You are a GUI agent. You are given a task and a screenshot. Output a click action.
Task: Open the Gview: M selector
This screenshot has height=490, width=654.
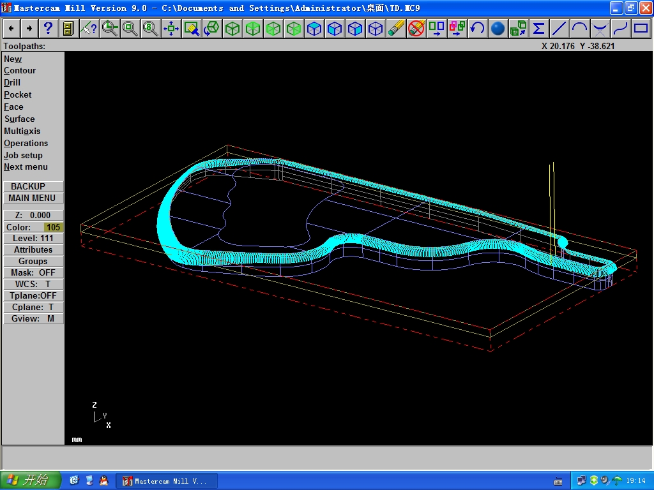tap(33, 318)
